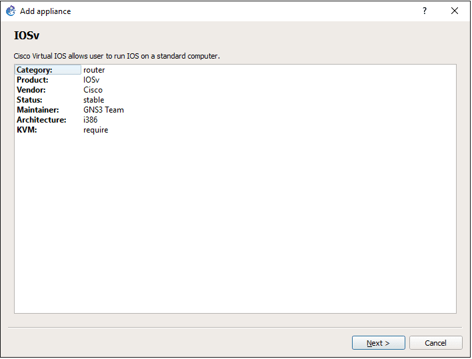
Task: Select the Maintainer label row
Action: click(x=38, y=110)
